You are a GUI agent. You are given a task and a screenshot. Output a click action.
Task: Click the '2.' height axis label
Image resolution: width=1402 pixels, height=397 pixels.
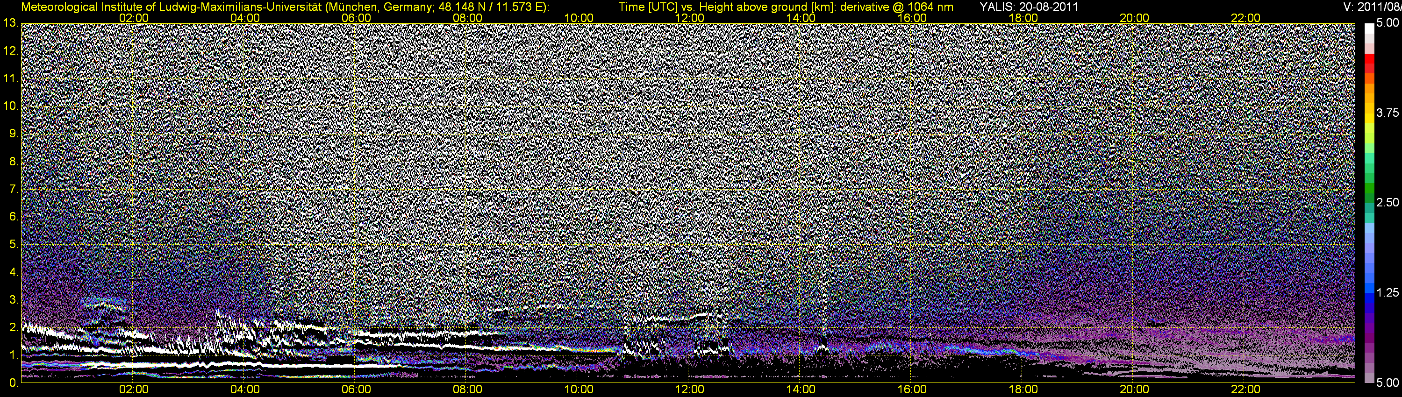tap(14, 327)
